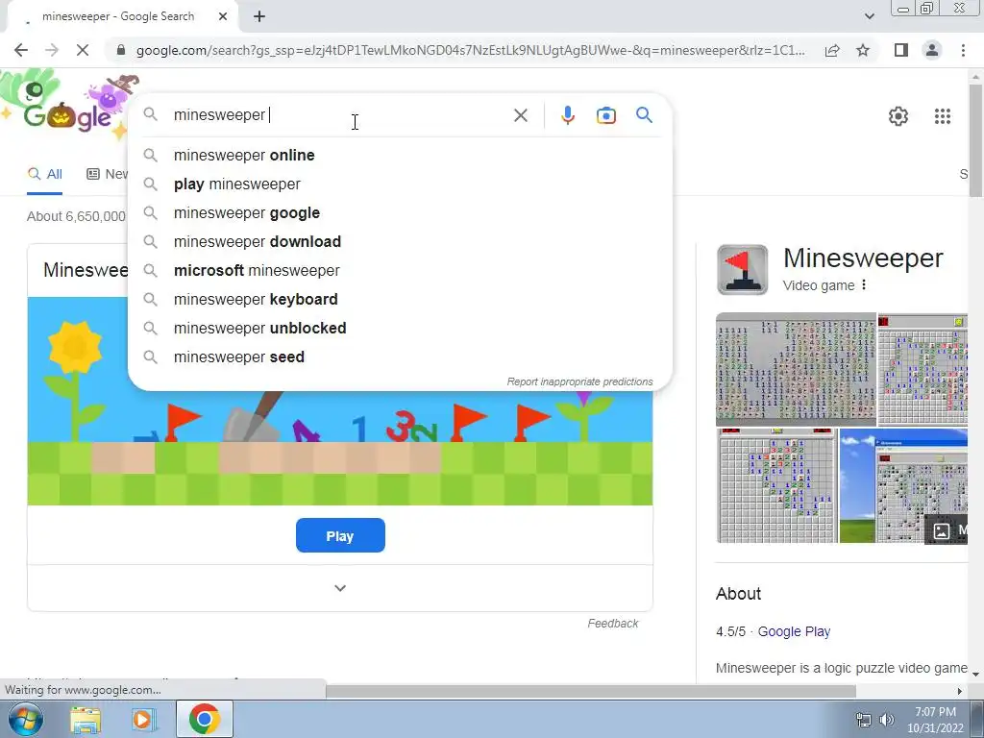Click Report inappropriate predictions
The image size is (984, 738).
579,381
